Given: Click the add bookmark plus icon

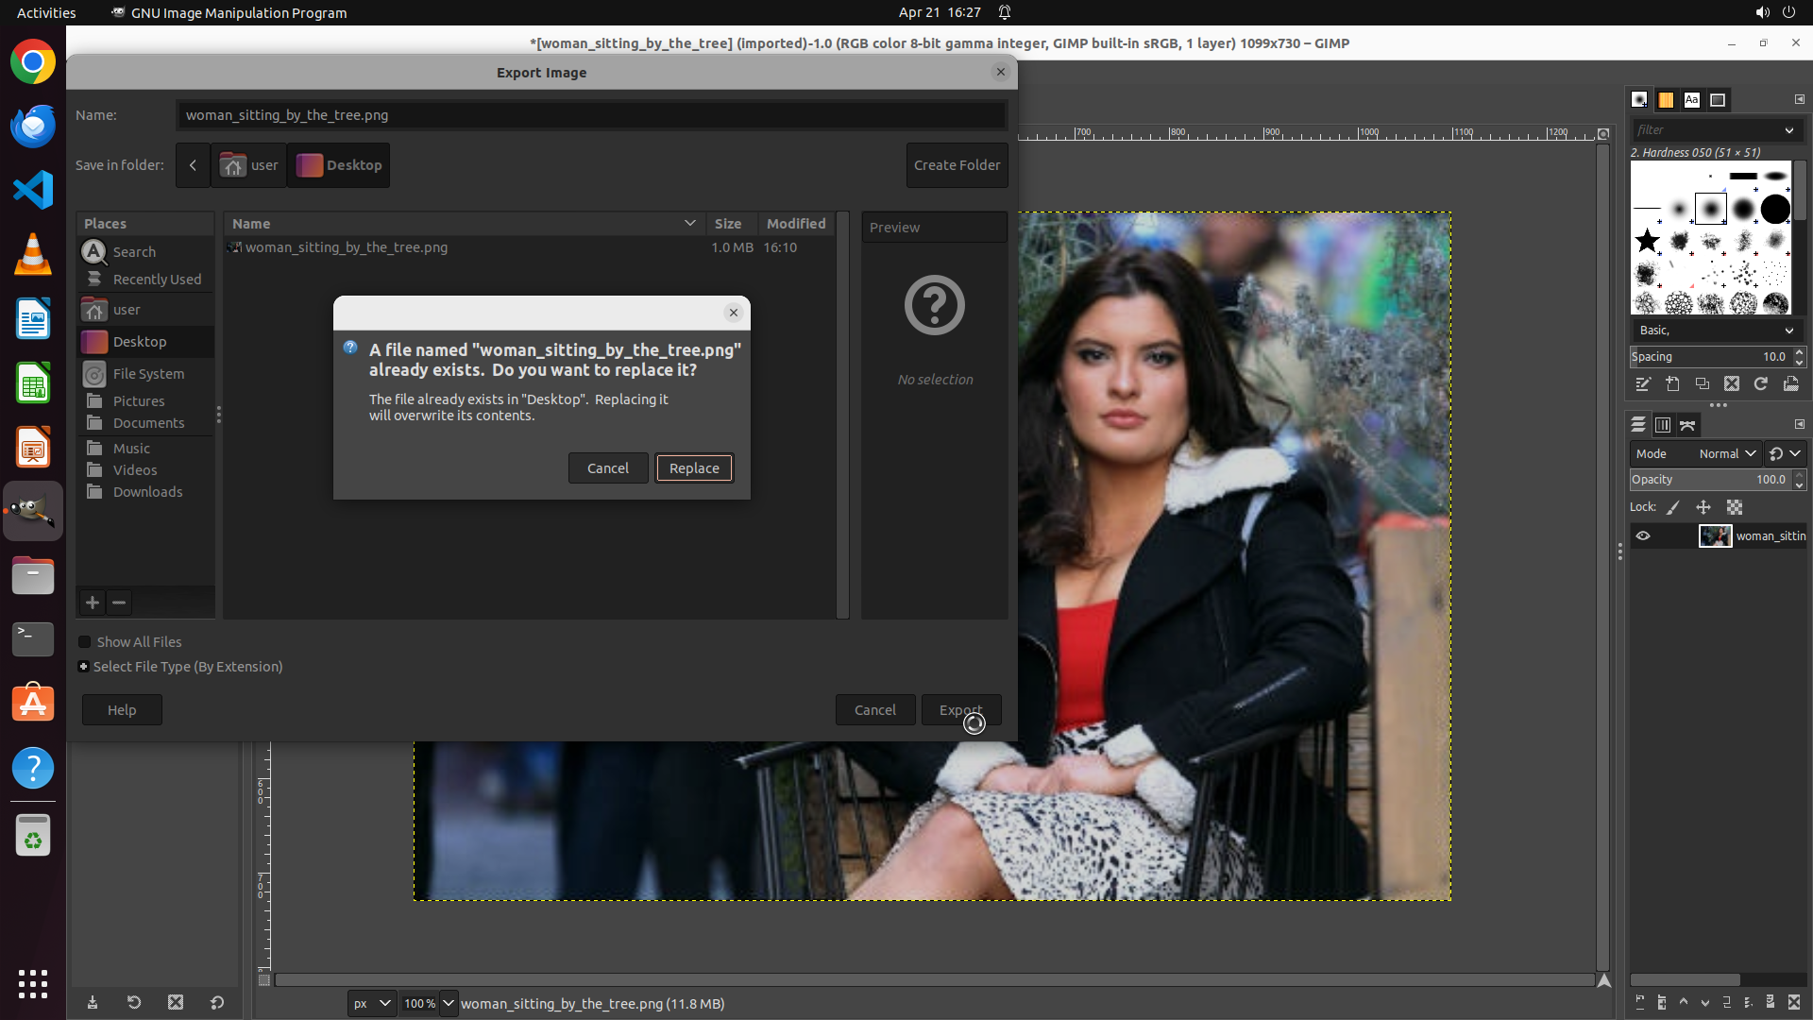Looking at the screenshot, I should click(x=92, y=602).
